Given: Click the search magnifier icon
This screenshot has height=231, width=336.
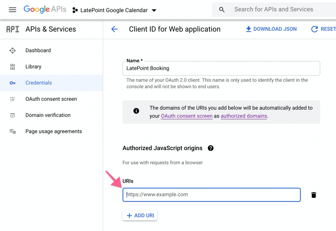Looking at the screenshot, I should tap(221, 10).
